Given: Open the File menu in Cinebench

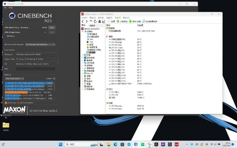Looking at the screenshot, I should pos(5,7).
